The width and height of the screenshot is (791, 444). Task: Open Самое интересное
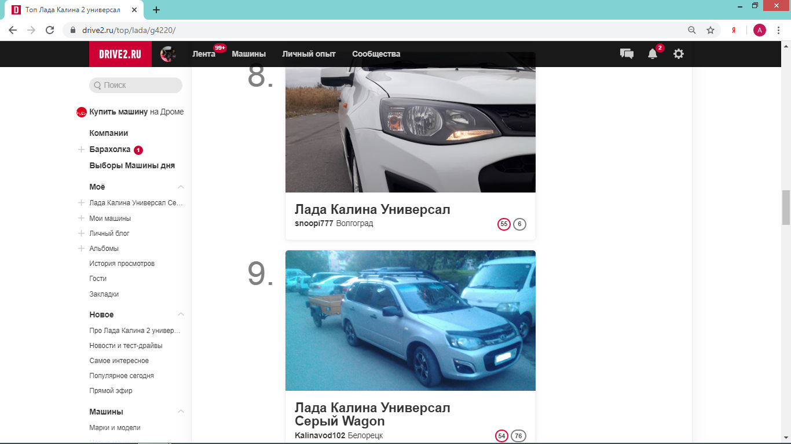(x=119, y=361)
